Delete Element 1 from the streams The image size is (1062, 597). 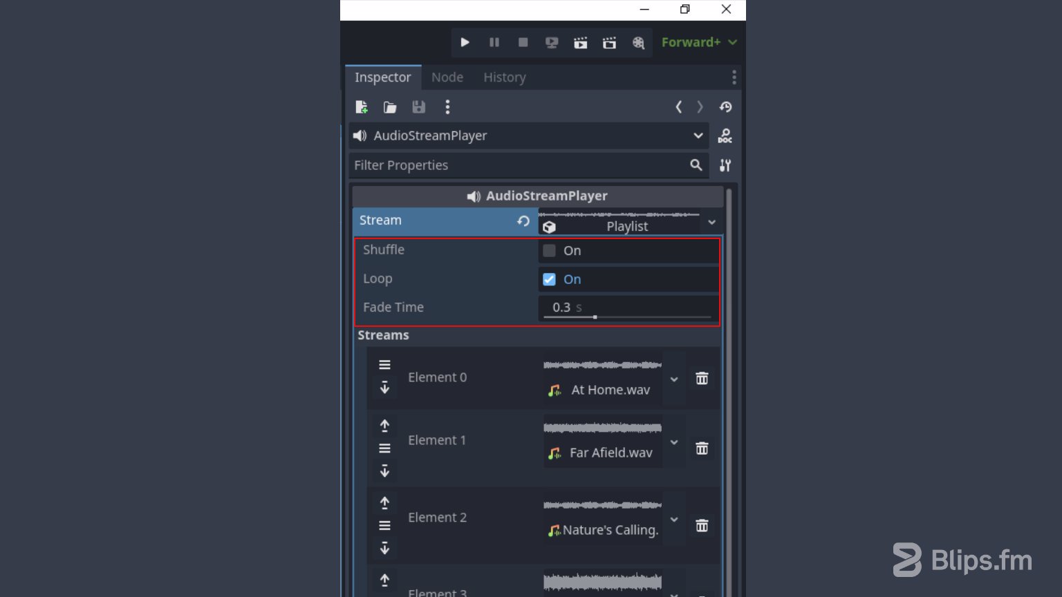click(x=702, y=448)
